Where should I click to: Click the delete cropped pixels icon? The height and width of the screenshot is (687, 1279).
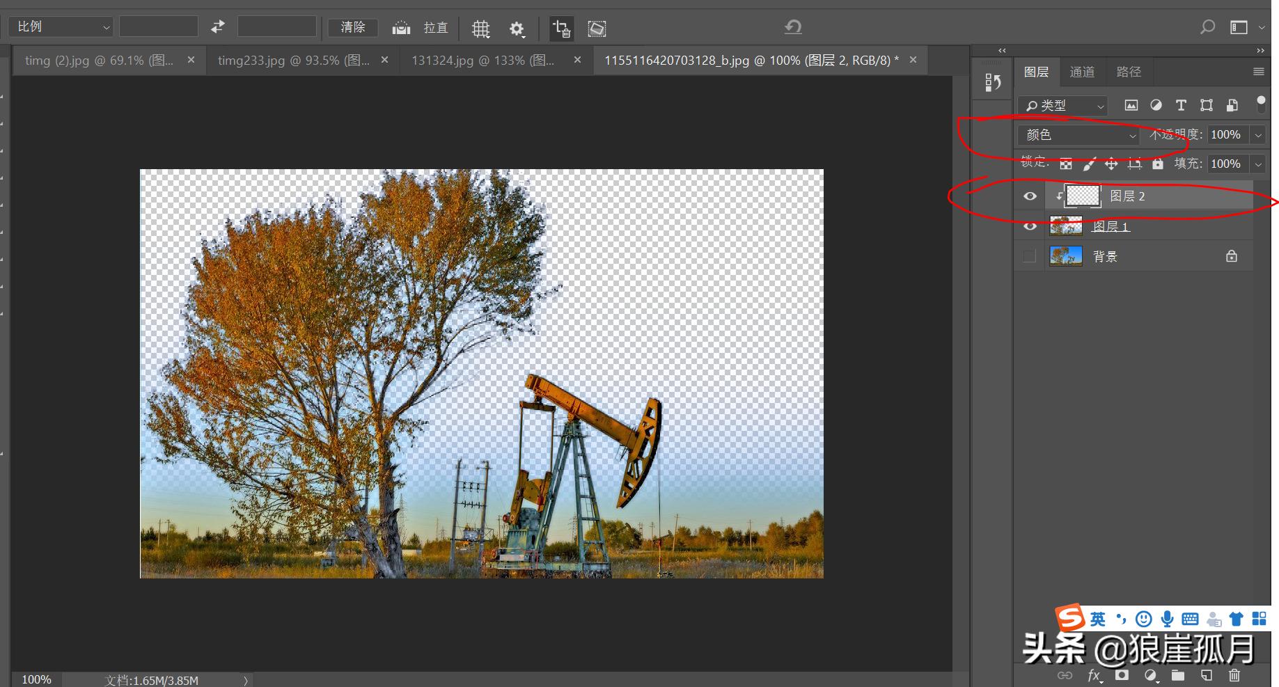coord(562,29)
